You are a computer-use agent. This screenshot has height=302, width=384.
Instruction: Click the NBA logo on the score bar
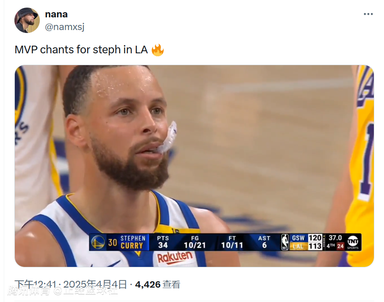click(x=285, y=242)
